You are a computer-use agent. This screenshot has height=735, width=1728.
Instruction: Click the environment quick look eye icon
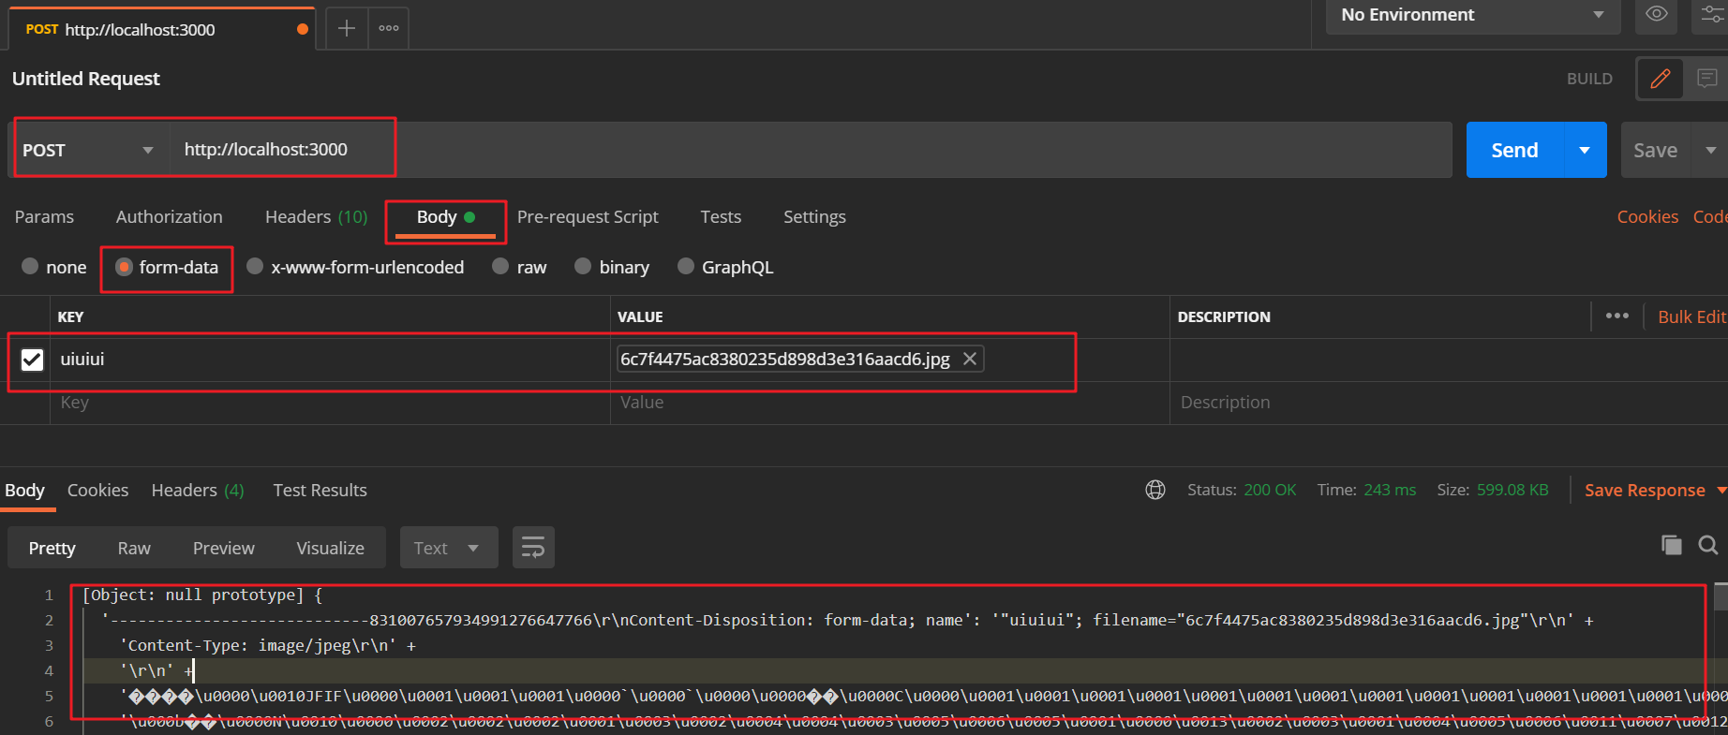(1656, 14)
